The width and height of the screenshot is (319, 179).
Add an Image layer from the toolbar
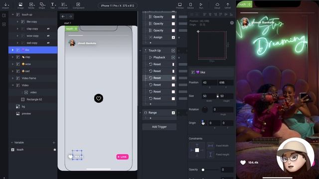tap(20, 5)
